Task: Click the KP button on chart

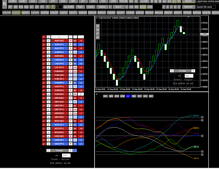Action: pos(98,38)
